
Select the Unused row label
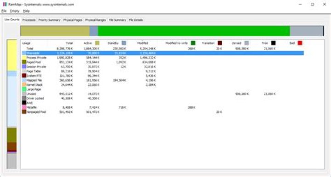(x=31, y=94)
